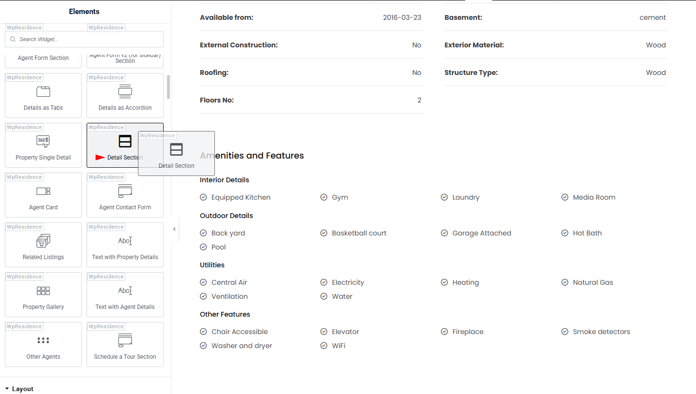
Task: Collapse the Layout section arrow
Action: (x=7, y=389)
